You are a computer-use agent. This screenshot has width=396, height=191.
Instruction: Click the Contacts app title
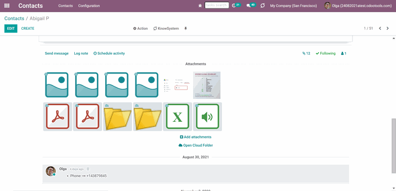point(31,5)
